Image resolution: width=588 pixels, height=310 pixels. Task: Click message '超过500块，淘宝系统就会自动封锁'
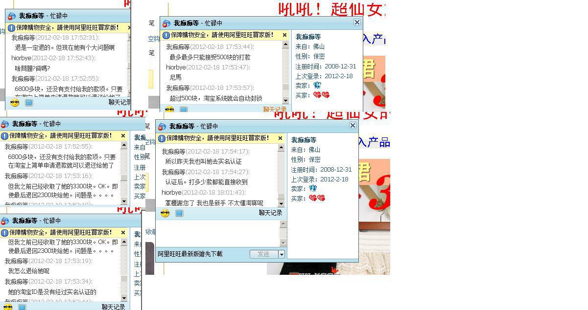pos(216,98)
